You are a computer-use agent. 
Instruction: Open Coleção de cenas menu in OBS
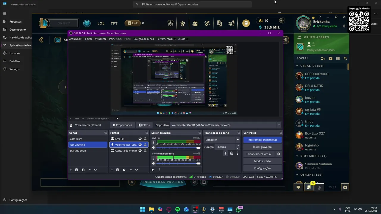(143, 39)
